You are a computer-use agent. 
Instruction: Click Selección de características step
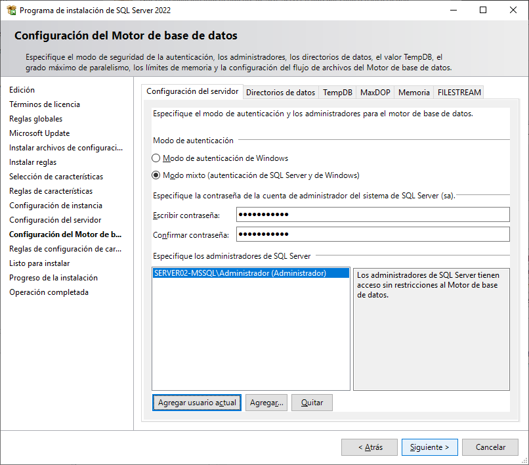(x=56, y=177)
